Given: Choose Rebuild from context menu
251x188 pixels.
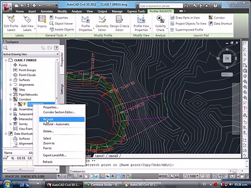Looking at the screenshot, I should coord(62,119).
